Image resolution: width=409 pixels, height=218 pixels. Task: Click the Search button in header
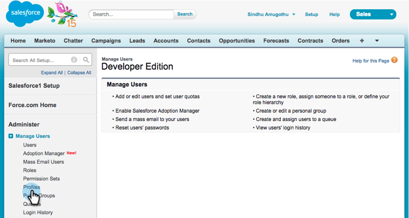[x=185, y=14]
